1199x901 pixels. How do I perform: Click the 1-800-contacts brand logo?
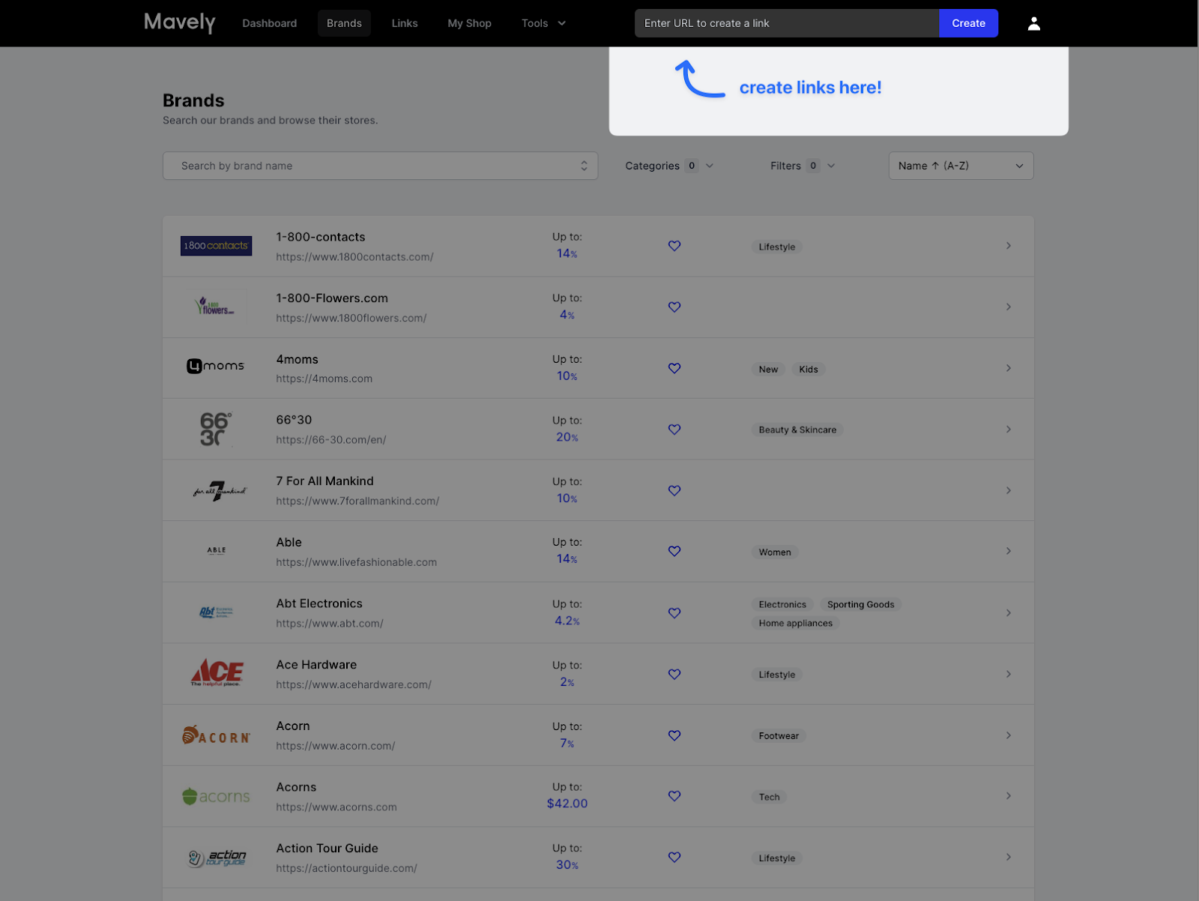216,246
